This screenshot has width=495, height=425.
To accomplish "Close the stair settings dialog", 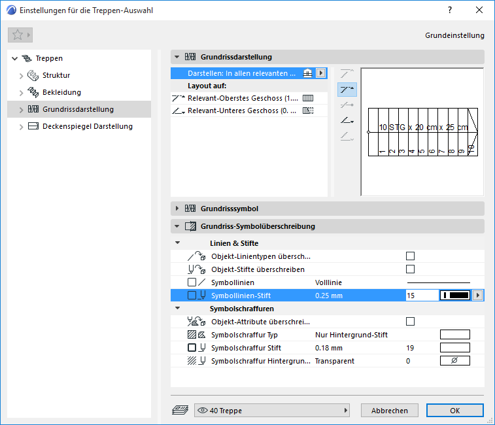I will (479, 10).
